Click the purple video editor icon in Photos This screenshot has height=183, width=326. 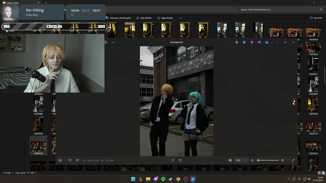coord(259,42)
